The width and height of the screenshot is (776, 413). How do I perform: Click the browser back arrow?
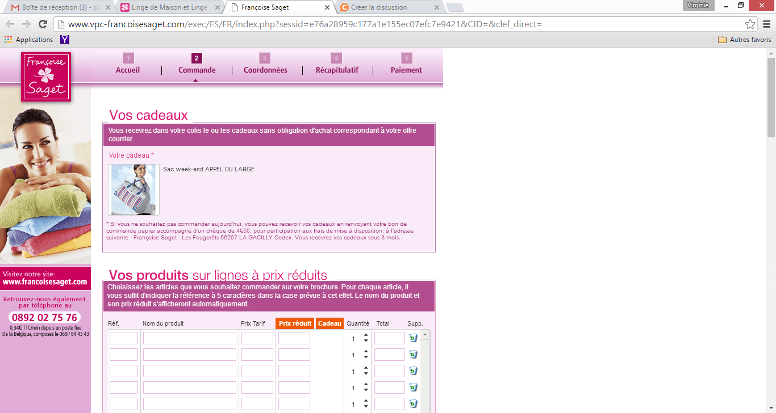(10, 24)
